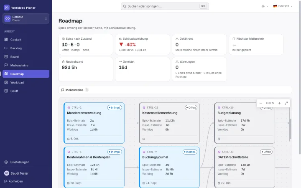Click the Meilensteine count badge

click(x=87, y=90)
